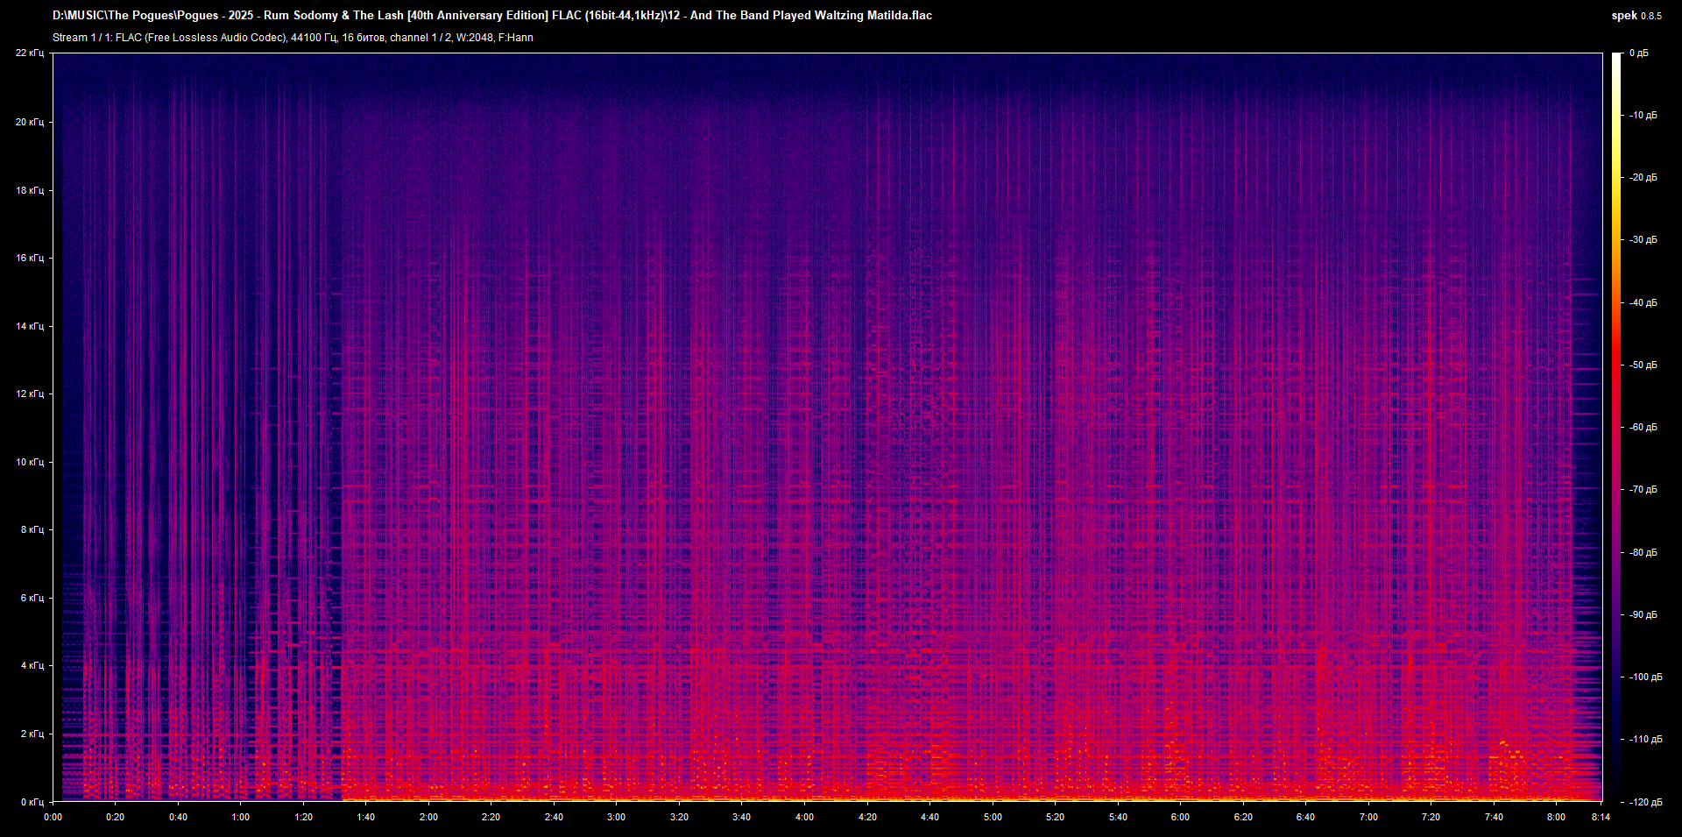Click the 18 кГц frequency axis label
Viewport: 1682px width, 837px height.
click(x=30, y=190)
